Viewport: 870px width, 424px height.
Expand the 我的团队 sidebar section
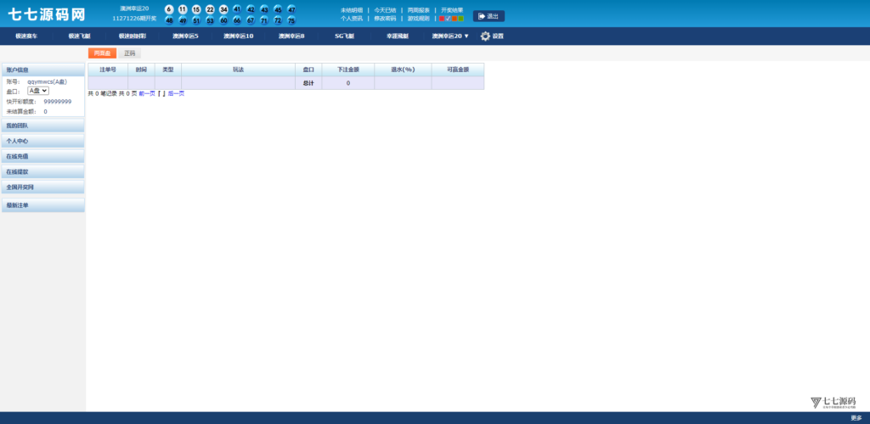tap(42, 126)
